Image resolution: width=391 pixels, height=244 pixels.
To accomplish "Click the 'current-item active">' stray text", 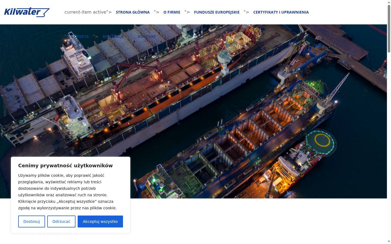I will pos(88,12).
